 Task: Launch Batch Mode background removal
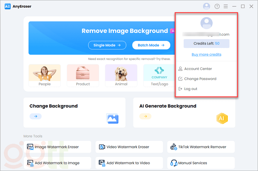click(151, 45)
